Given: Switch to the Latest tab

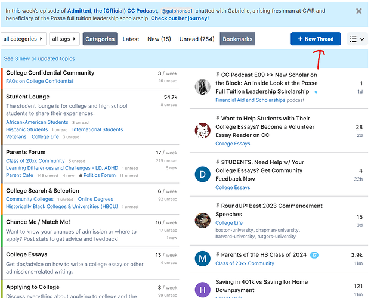Looking at the screenshot, I should pos(131,39).
